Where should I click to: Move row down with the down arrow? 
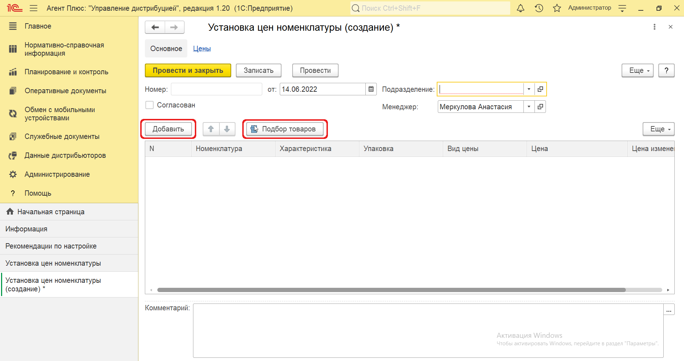(x=227, y=129)
